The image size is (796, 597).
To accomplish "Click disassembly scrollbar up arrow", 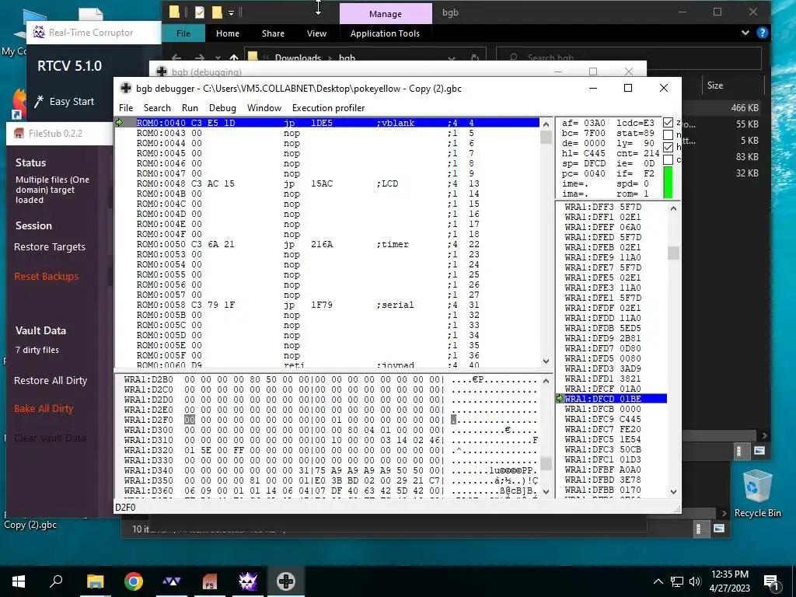I will click(546, 124).
